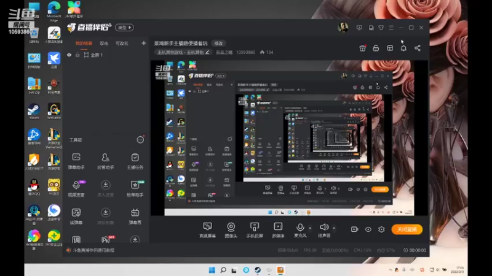Click the layout panel icon above the preview

(x=390, y=48)
